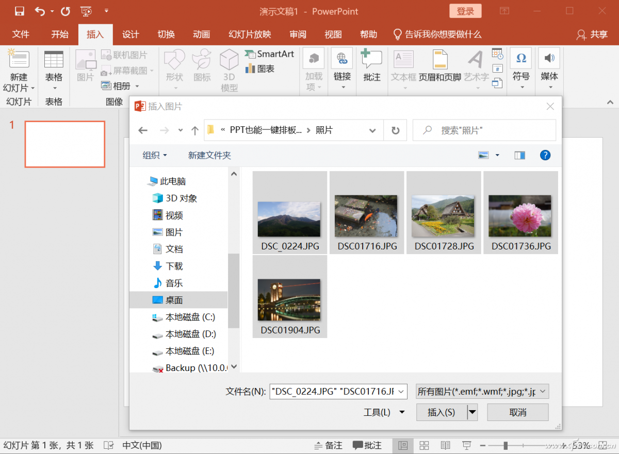Click the 插入(S) insert button
619x454 pixels.
coord(442,412)
